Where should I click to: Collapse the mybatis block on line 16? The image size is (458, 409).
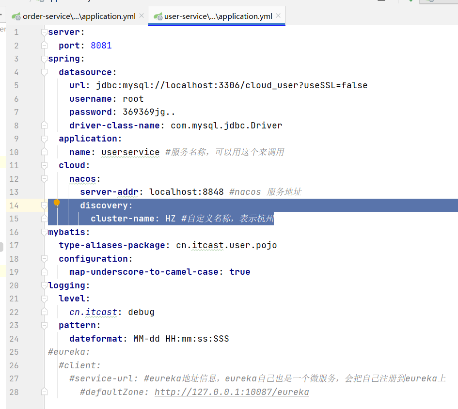click(44, 232)
